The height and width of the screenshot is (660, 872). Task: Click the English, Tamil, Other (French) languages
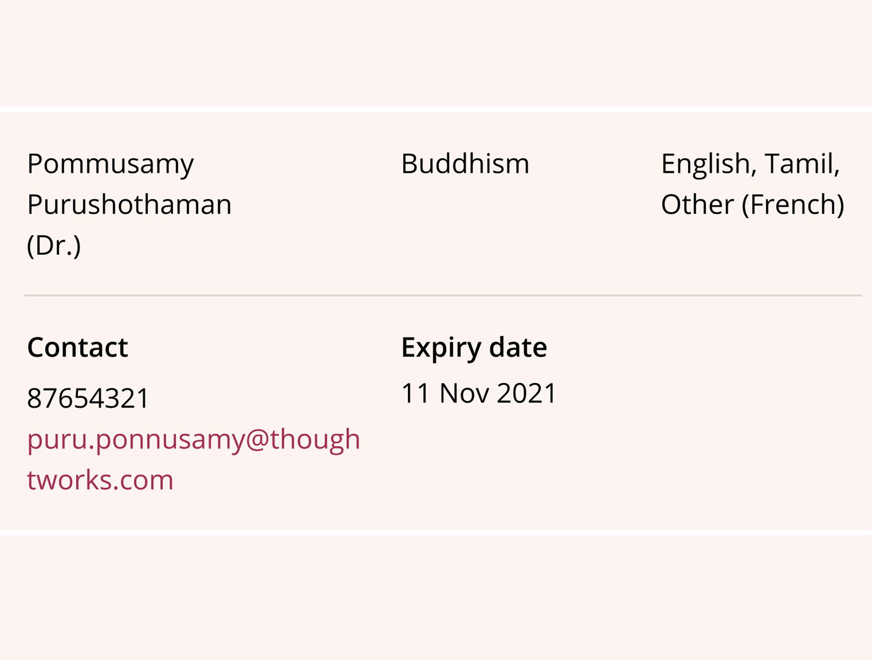(x=753, y=184)
